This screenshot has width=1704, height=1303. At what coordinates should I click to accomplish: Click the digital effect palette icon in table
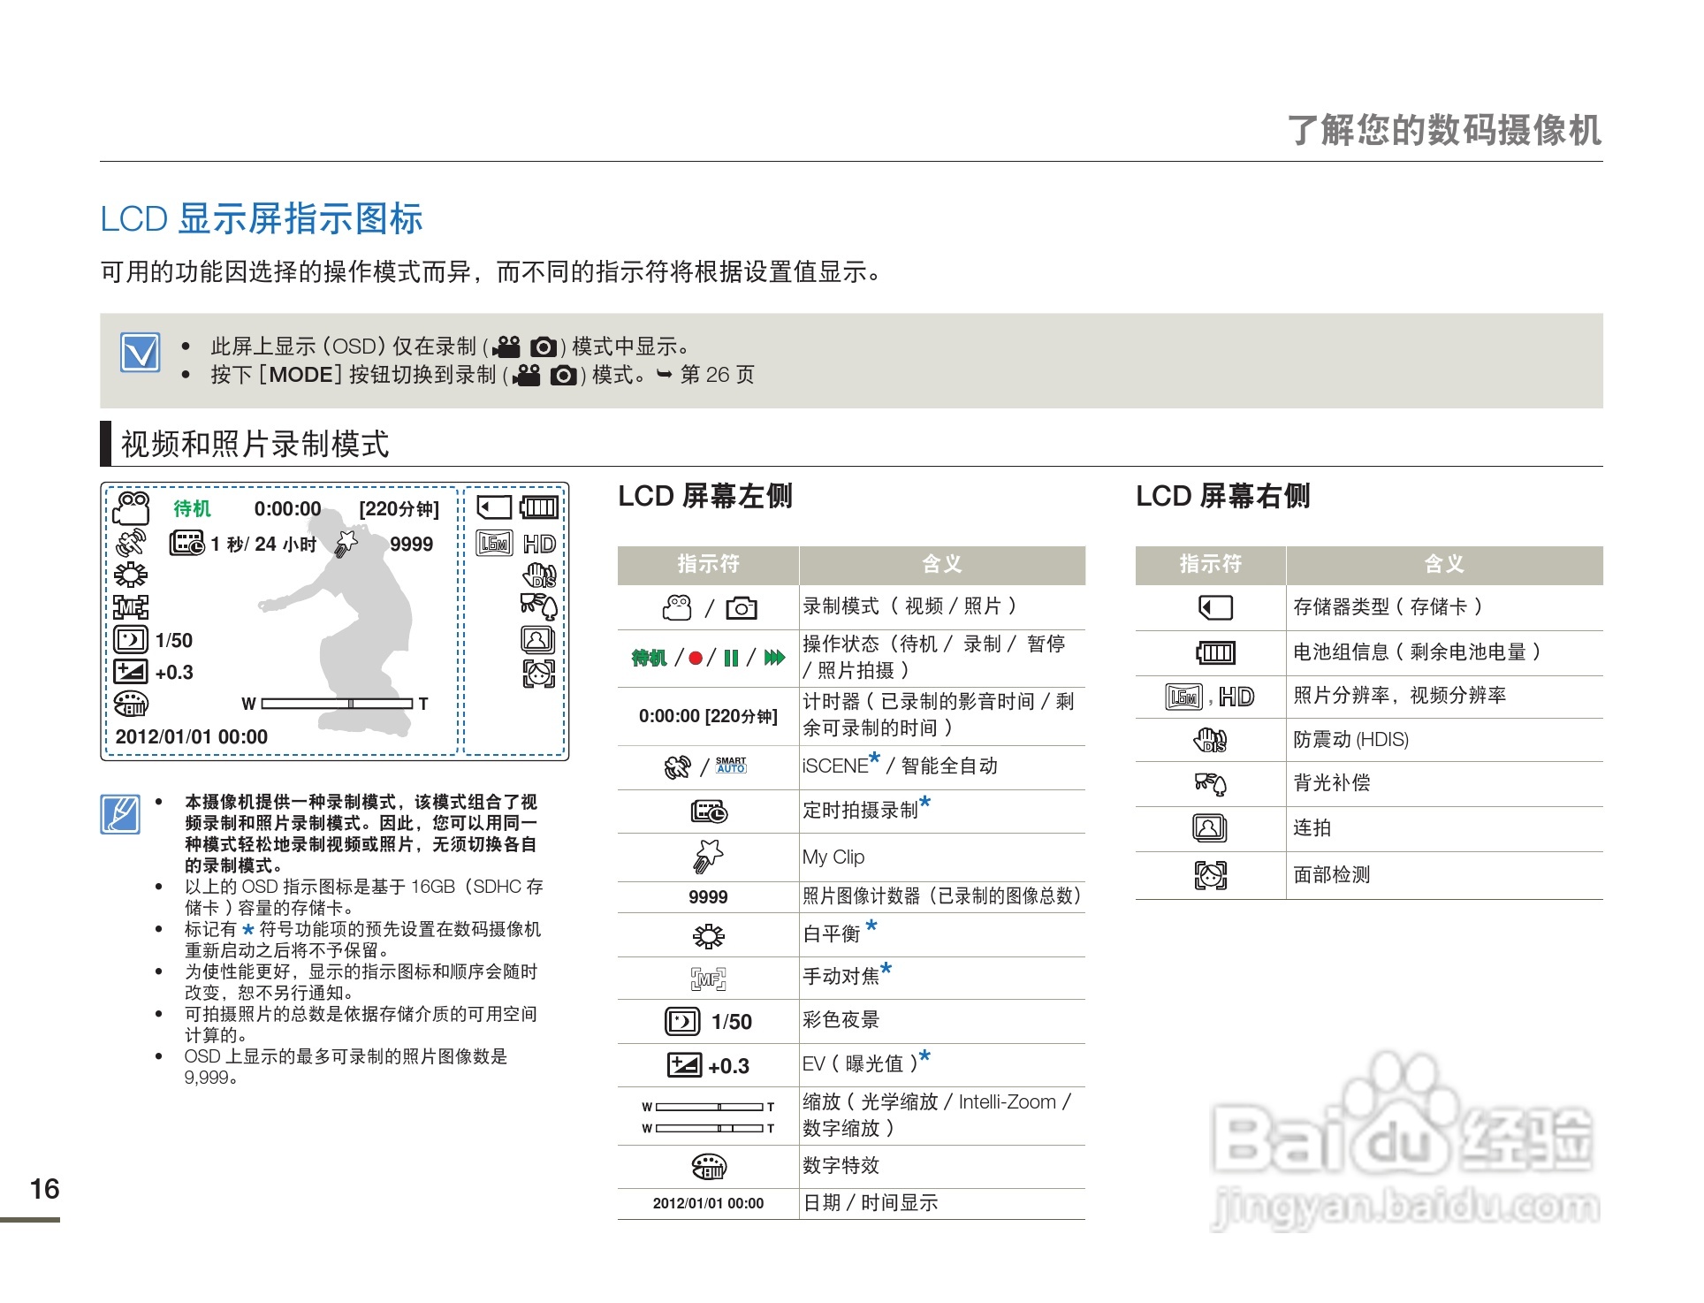pyautogui.click(x=709, y=1167)
